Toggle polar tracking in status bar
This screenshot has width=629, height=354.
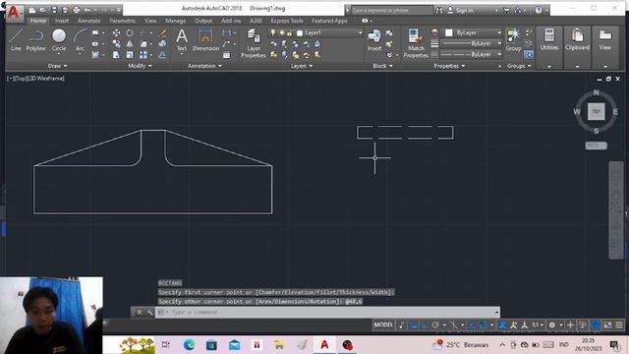pos(435,325)
